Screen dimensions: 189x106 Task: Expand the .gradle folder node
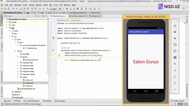click(7, 22)
